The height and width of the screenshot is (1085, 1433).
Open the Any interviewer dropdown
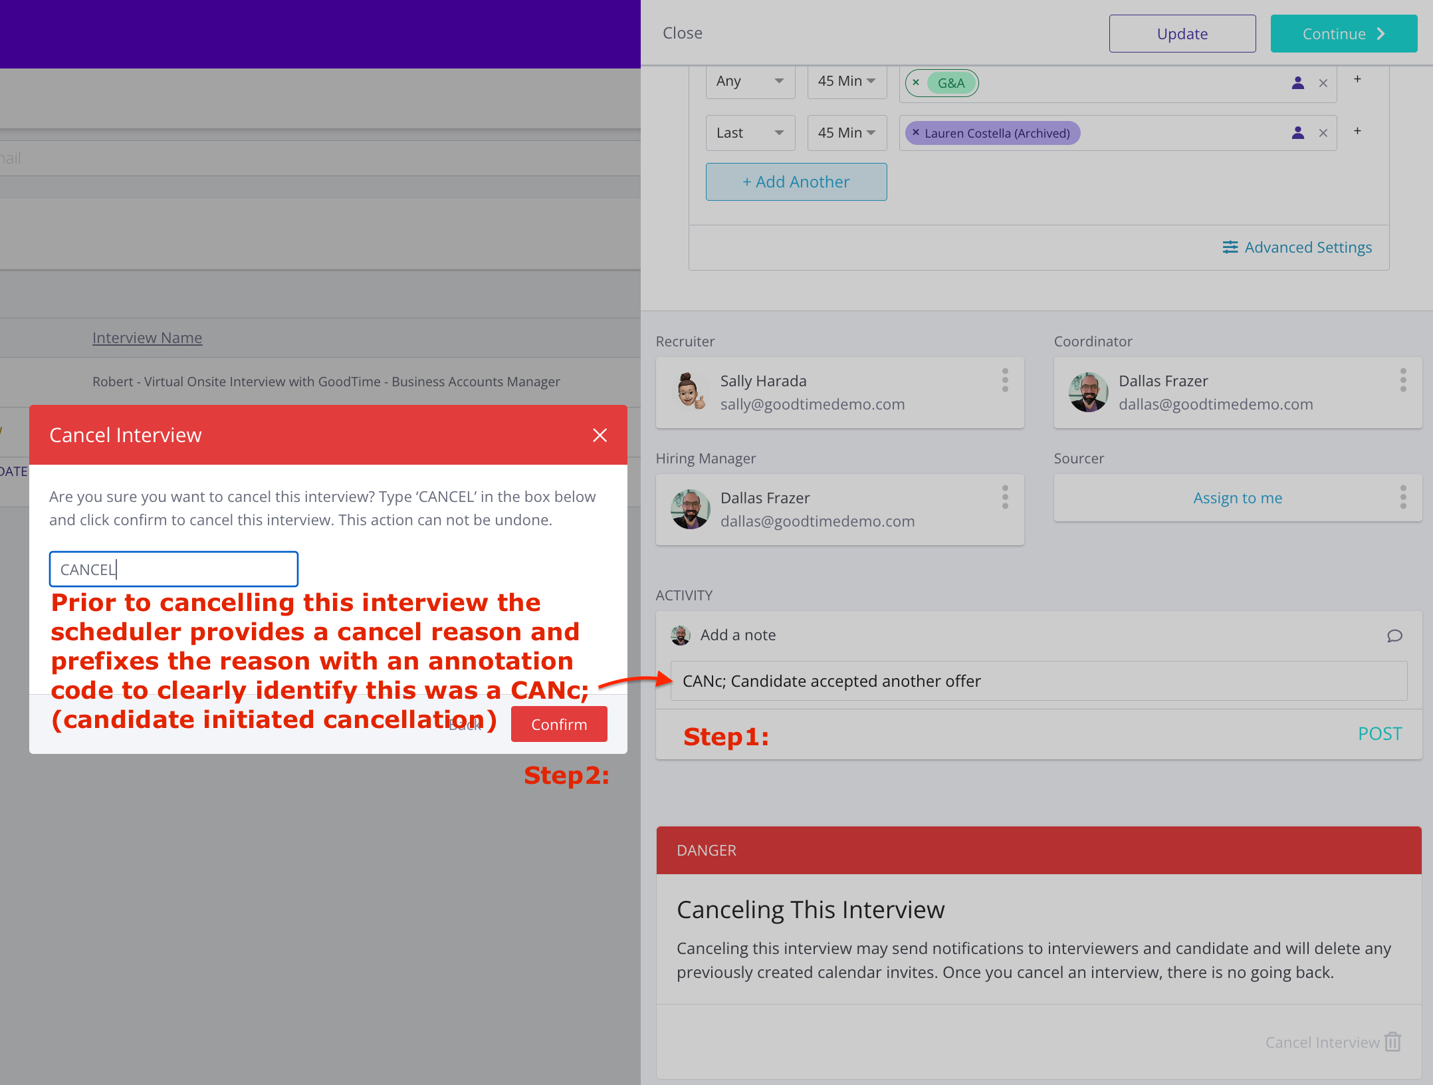750,81
